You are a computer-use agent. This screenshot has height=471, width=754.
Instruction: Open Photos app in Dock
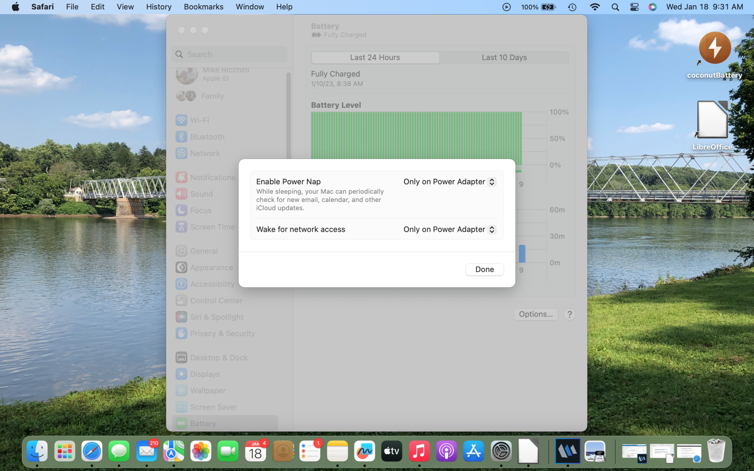pos(201,451)
